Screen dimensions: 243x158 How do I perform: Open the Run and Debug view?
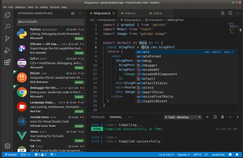(7, 51)
